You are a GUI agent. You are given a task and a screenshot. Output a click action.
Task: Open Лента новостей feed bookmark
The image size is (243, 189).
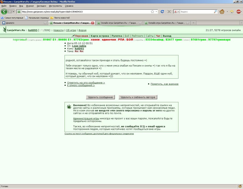pos(60,18)
